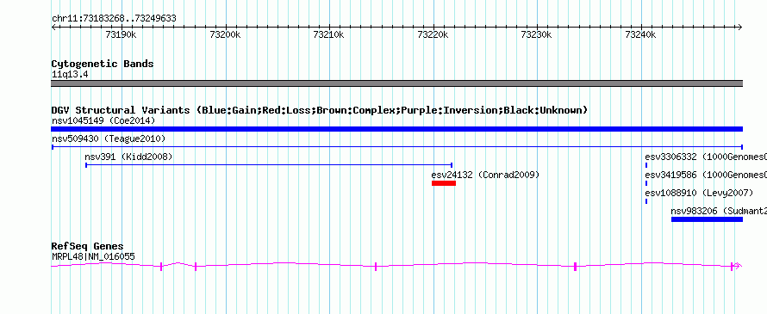Click the 11q13.4 cytogenetic band bar
Image resolution: width=767 pixels, height=314 pixels.
pyautogui.click(x=396, y=83)
